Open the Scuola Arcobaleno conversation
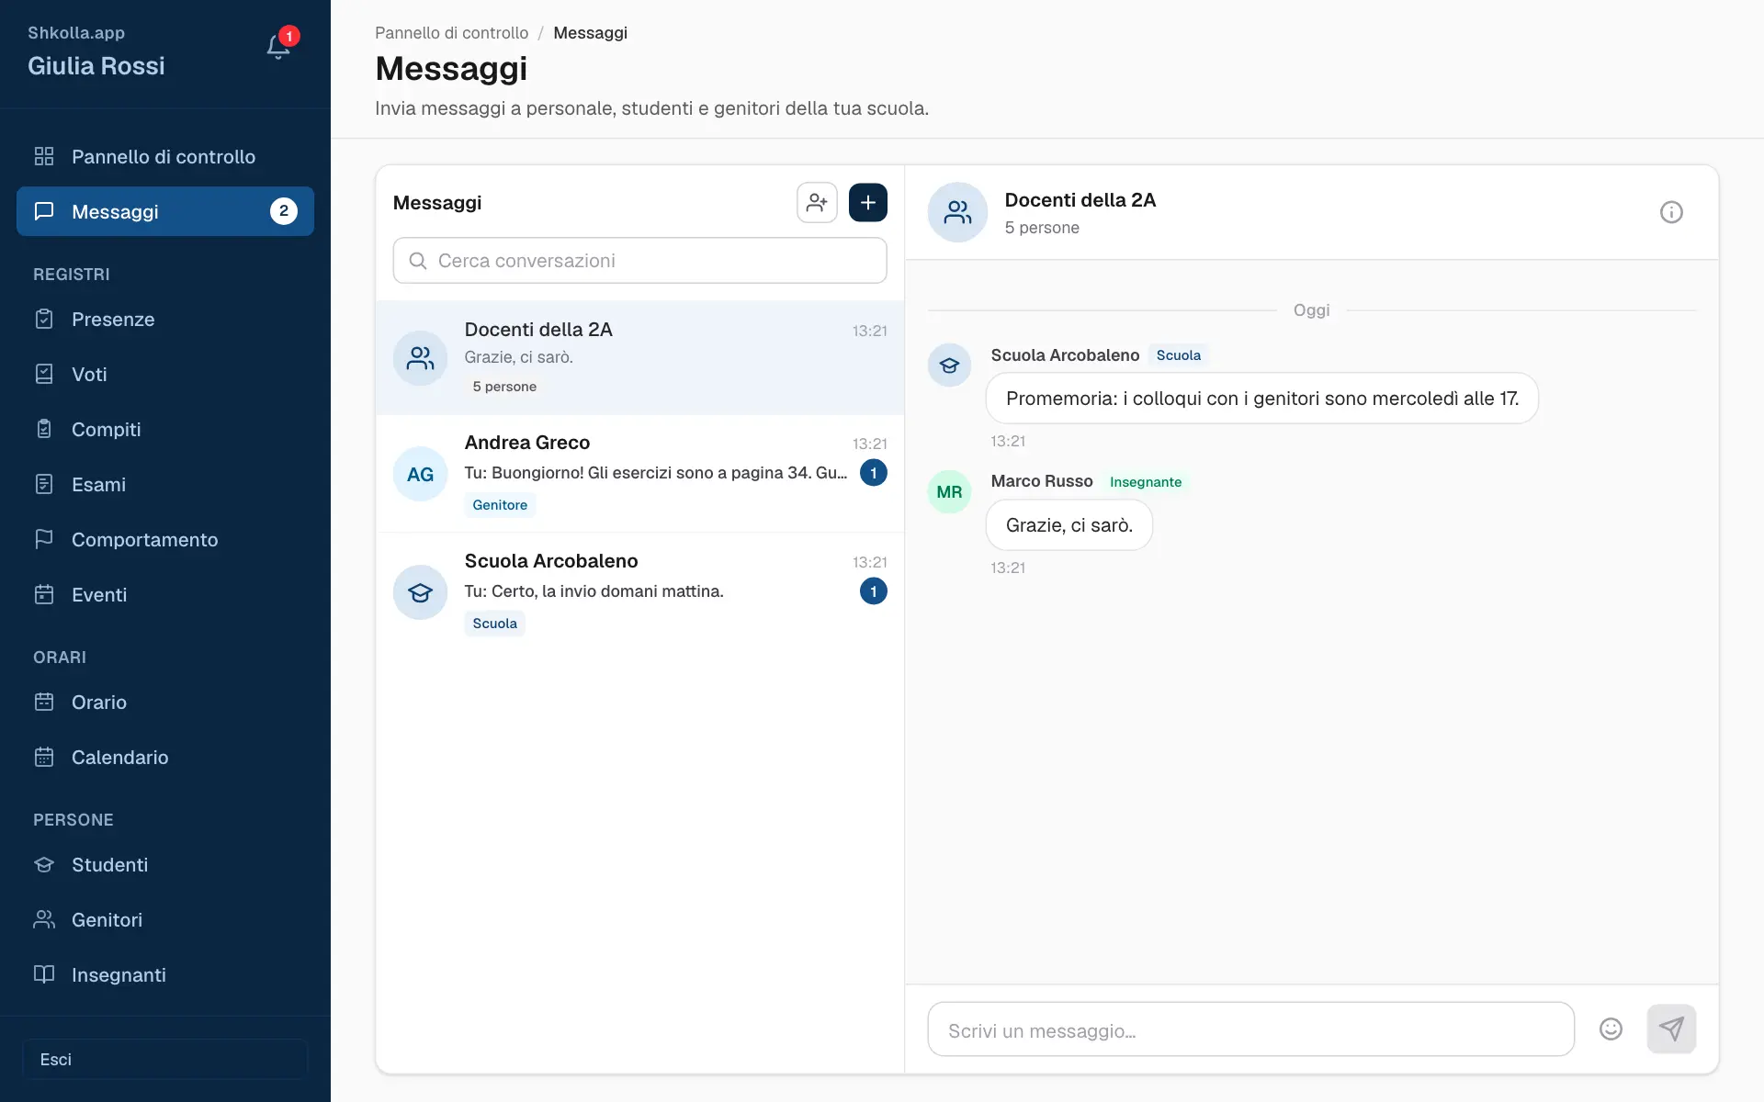1764x1102 pixels. click(x=640, y=592)
